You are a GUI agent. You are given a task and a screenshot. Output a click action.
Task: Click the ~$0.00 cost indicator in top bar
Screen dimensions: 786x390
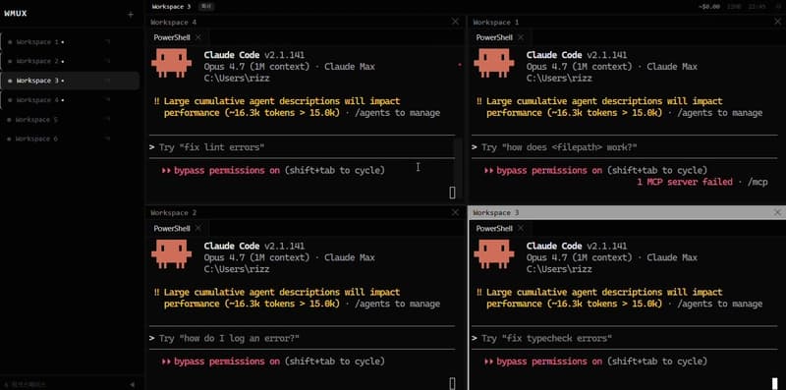[x=708, y=7]
